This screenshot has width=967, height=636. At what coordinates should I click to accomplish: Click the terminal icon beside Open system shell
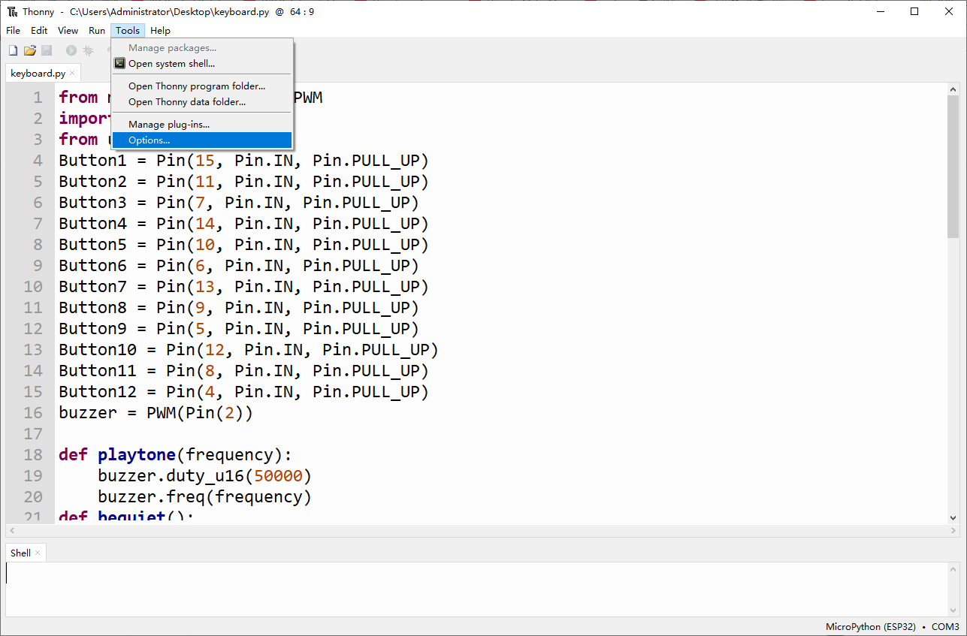point(119,64)
